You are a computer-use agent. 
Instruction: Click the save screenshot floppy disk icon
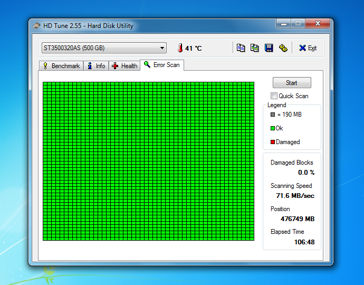(269, 48)
